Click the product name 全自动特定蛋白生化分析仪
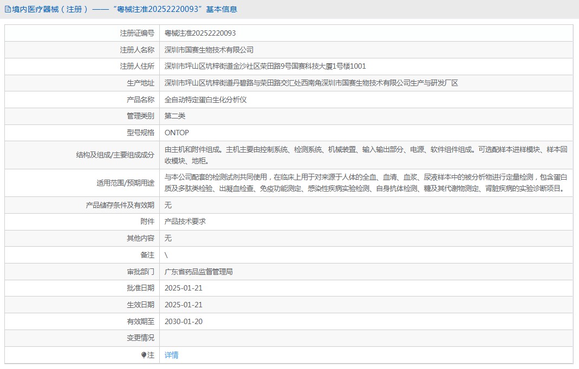 pyautogui.click(x=205, y=100)
